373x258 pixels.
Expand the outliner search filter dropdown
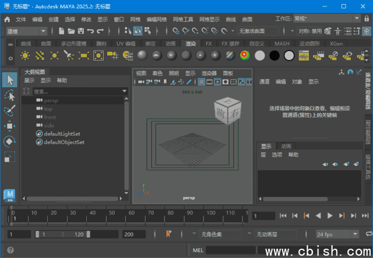(124, 91)
